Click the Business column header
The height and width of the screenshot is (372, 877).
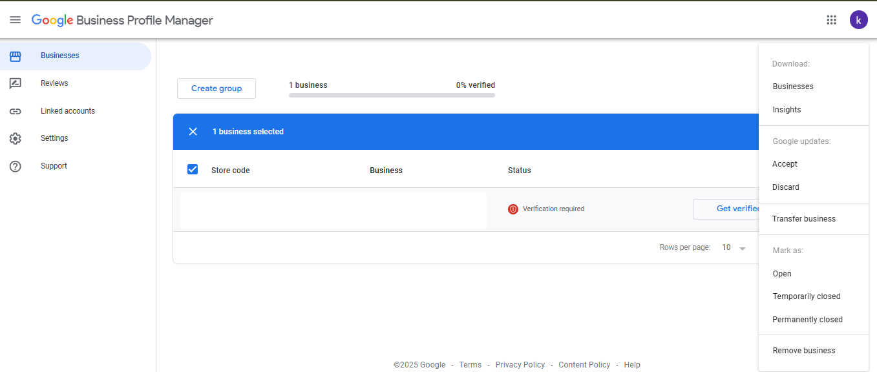(386, 170)
